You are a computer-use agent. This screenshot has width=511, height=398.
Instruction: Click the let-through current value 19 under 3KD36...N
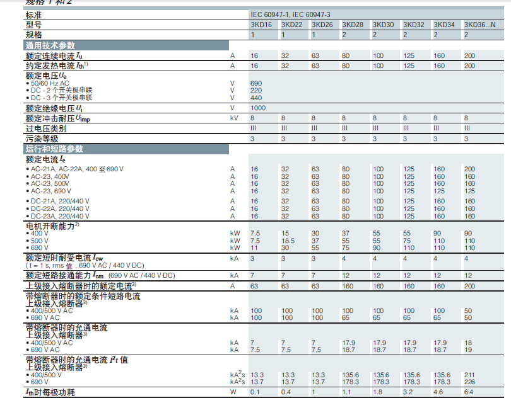(x=468, y=350)
